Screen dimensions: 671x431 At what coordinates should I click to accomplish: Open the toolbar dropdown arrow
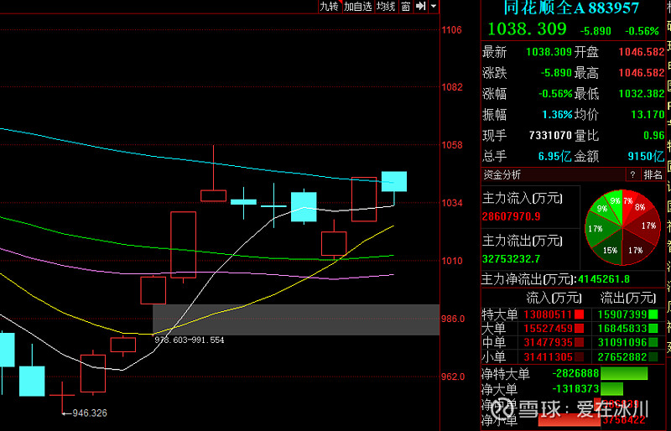[434, 7]
